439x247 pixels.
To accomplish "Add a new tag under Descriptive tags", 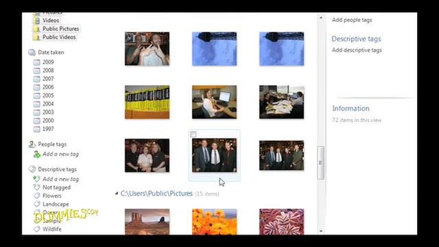I will (x=60, y=179).
